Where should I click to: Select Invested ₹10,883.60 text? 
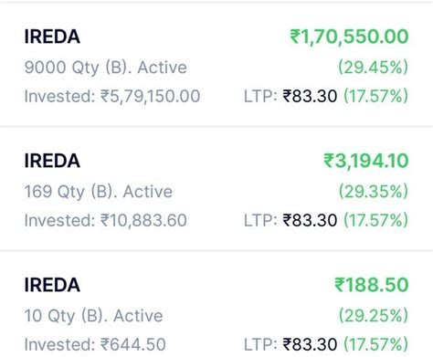coord(105,220)
